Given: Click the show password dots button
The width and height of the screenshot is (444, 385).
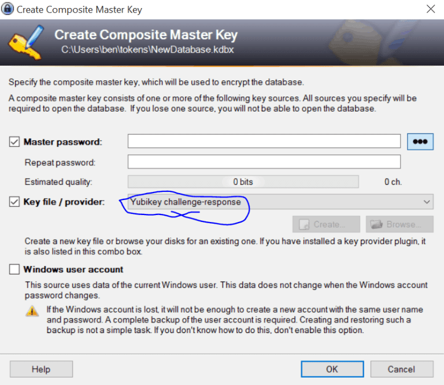Looking at the screenshot, I should [420, 142].
